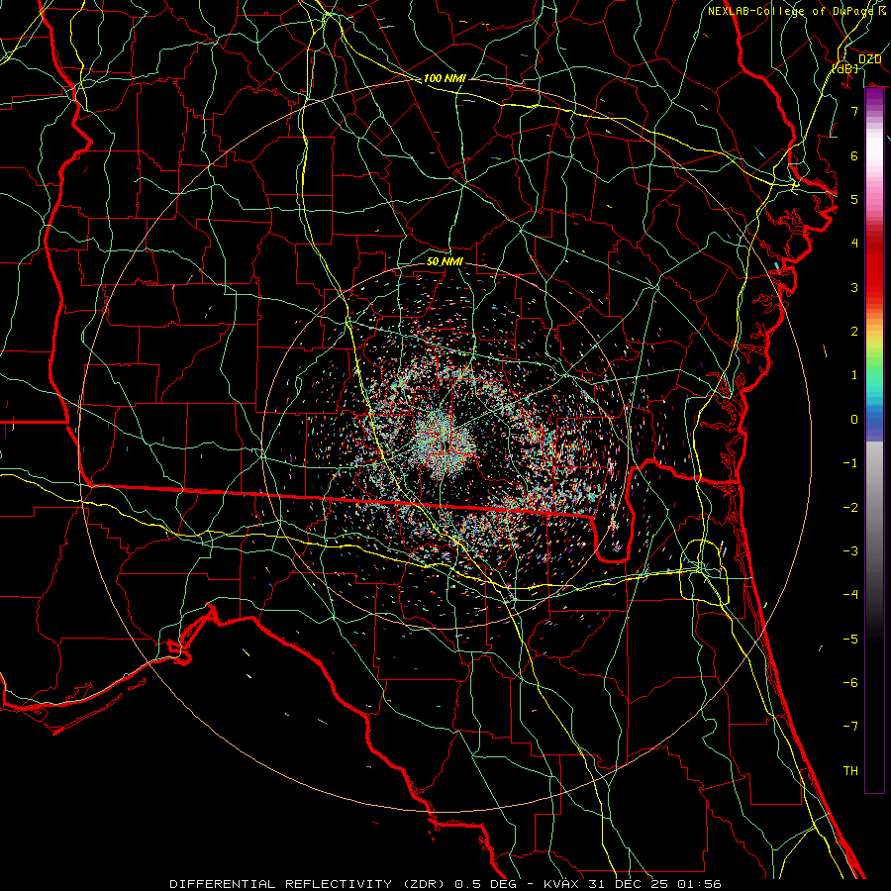
Task: Click the -4 value on the color scale
Action: coord(850,594)
